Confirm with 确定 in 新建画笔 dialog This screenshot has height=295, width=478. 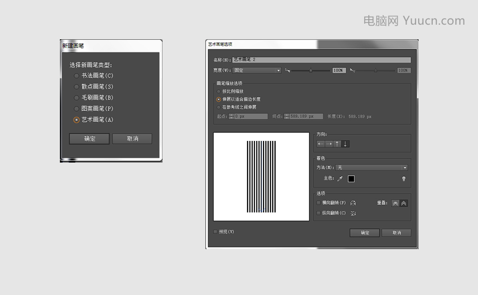coord(90,138)
